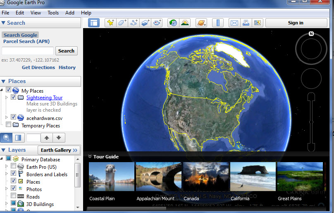Click the magnifier search places button
This screenshot has width=334, height=213.
(x=6, y=138)
